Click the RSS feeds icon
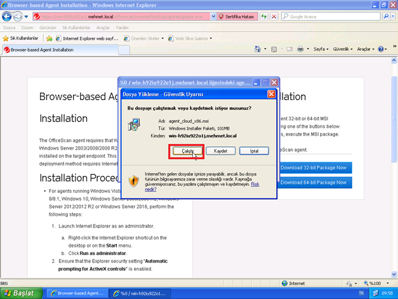This screenshot has height=299, width=398. [x=274, y=49]
